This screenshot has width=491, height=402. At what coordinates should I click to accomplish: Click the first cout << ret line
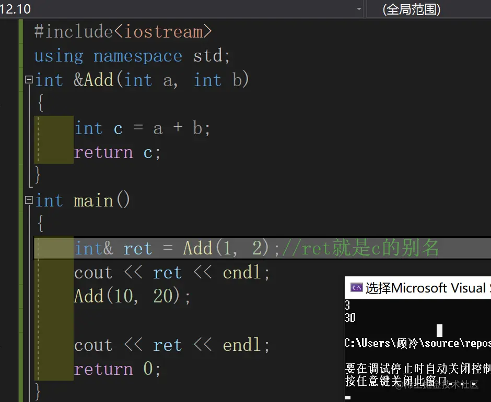(x=171, y=272)
